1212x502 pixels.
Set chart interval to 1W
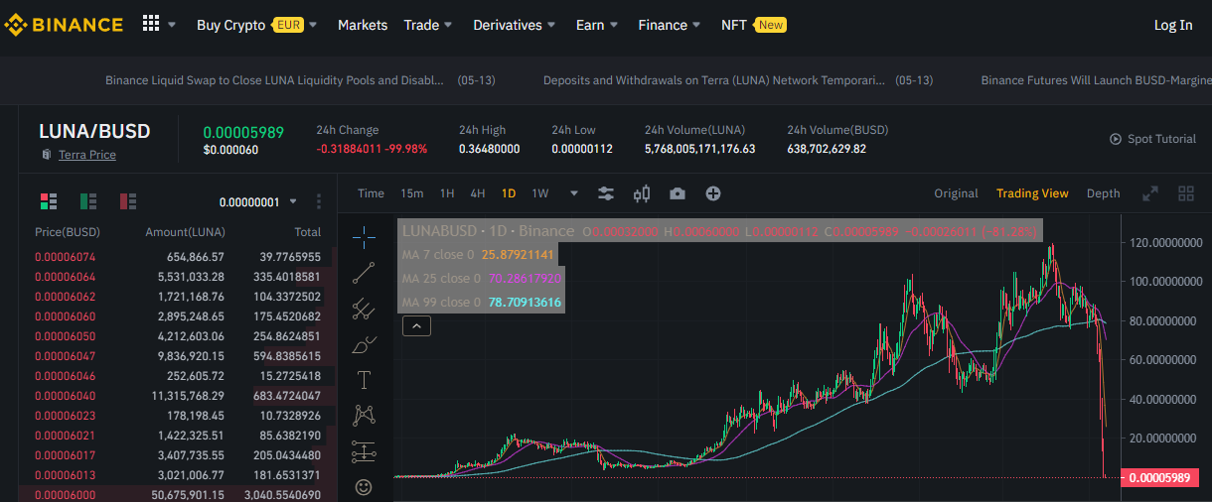[540, 193]
